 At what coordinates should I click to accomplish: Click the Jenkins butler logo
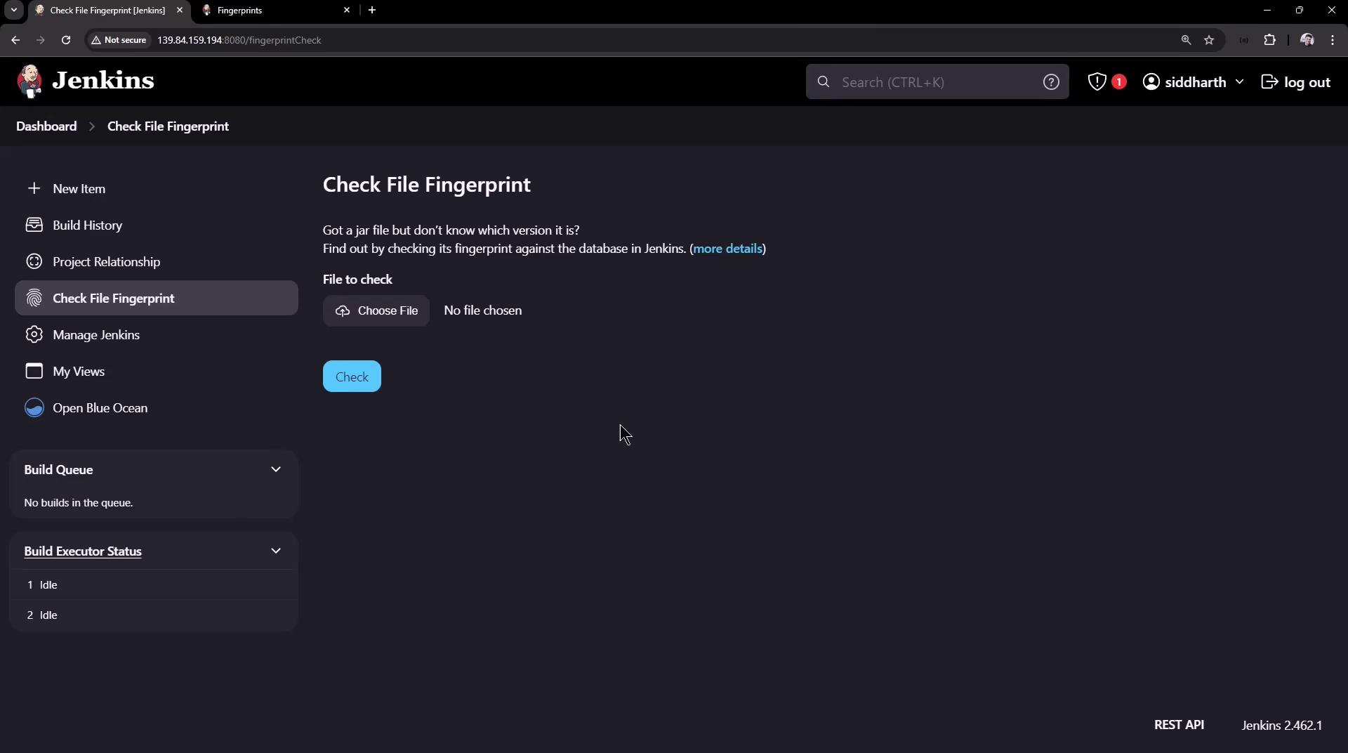pos(29,81)
